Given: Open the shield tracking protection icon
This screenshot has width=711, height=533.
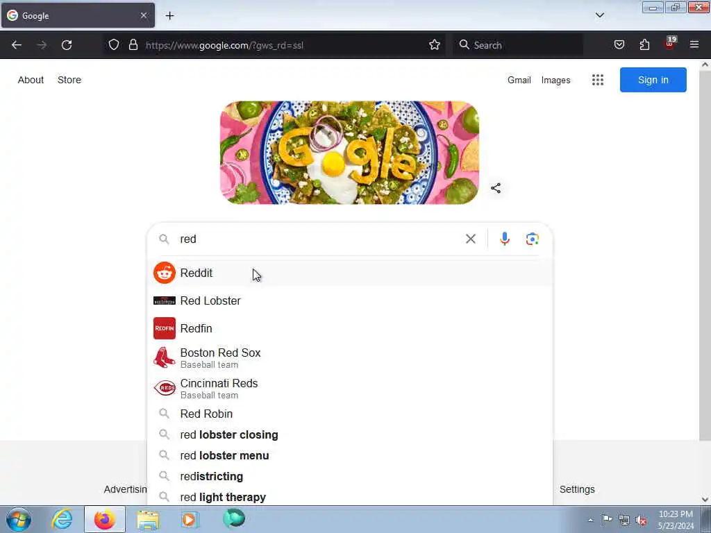Looking at the screenshot, I should point(114,44).
